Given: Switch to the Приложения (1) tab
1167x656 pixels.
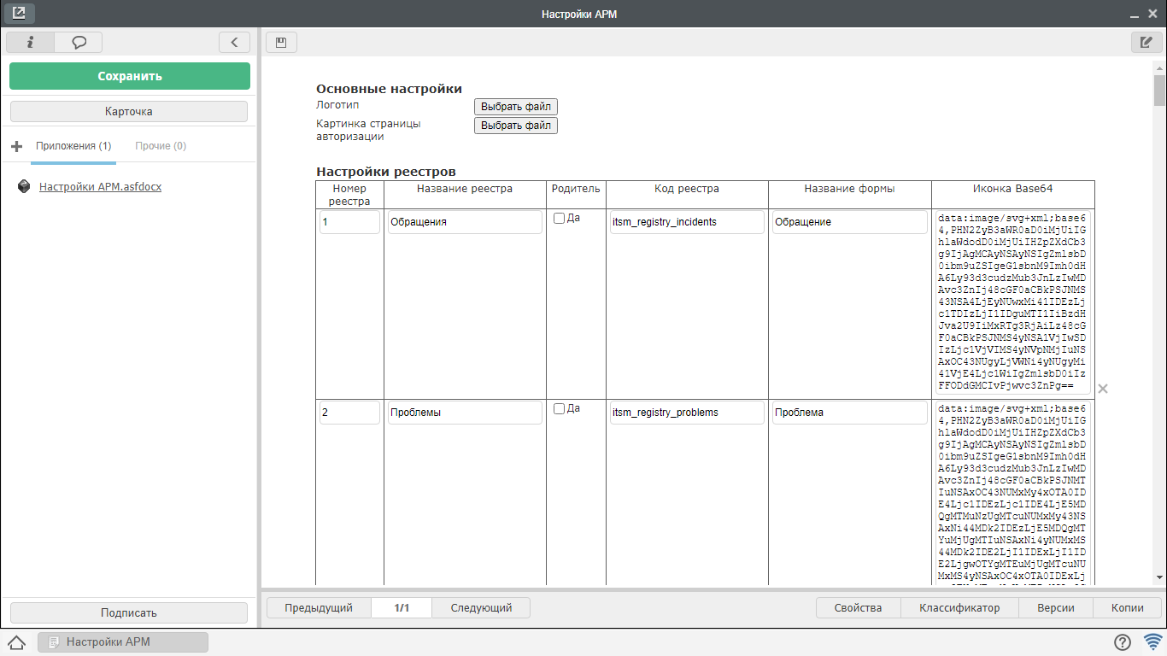Looking at the screenshot, I should [x=73, y=146].
